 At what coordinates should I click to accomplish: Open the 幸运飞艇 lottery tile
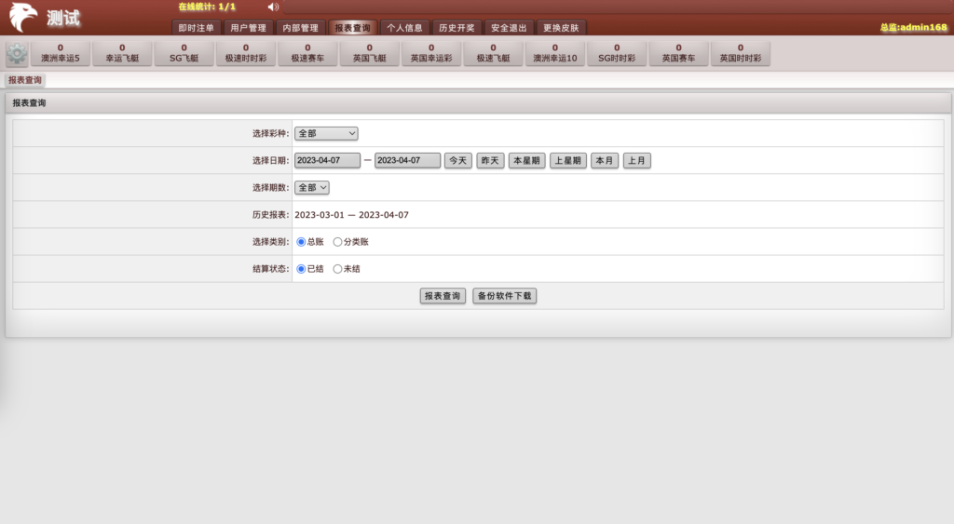122,53
